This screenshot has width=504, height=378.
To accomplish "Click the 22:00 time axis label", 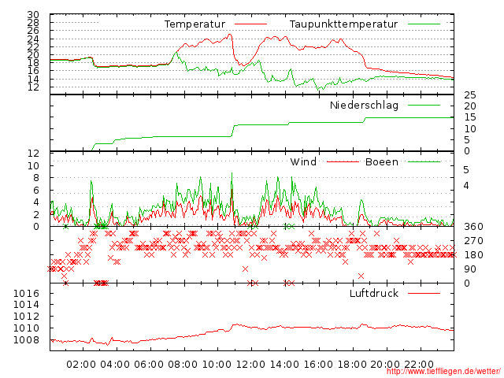I will click(x=419, y=365).
